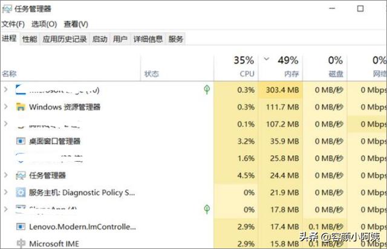Screen dimensions: 387x249
Task: Open the 文件(F) menu
Action: (x=13, y=24)
